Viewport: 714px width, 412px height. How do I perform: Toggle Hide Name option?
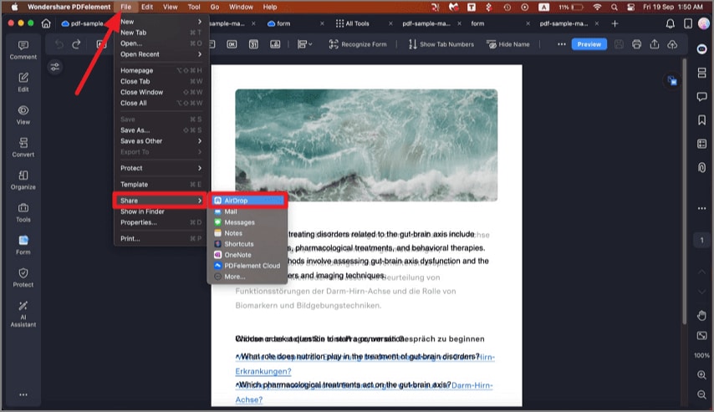pyautogui.click(x=508, y=44)
